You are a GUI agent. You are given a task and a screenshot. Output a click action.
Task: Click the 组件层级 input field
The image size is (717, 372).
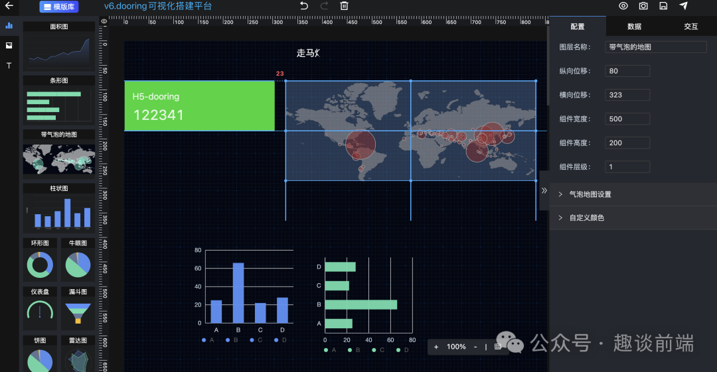point(627,167)
